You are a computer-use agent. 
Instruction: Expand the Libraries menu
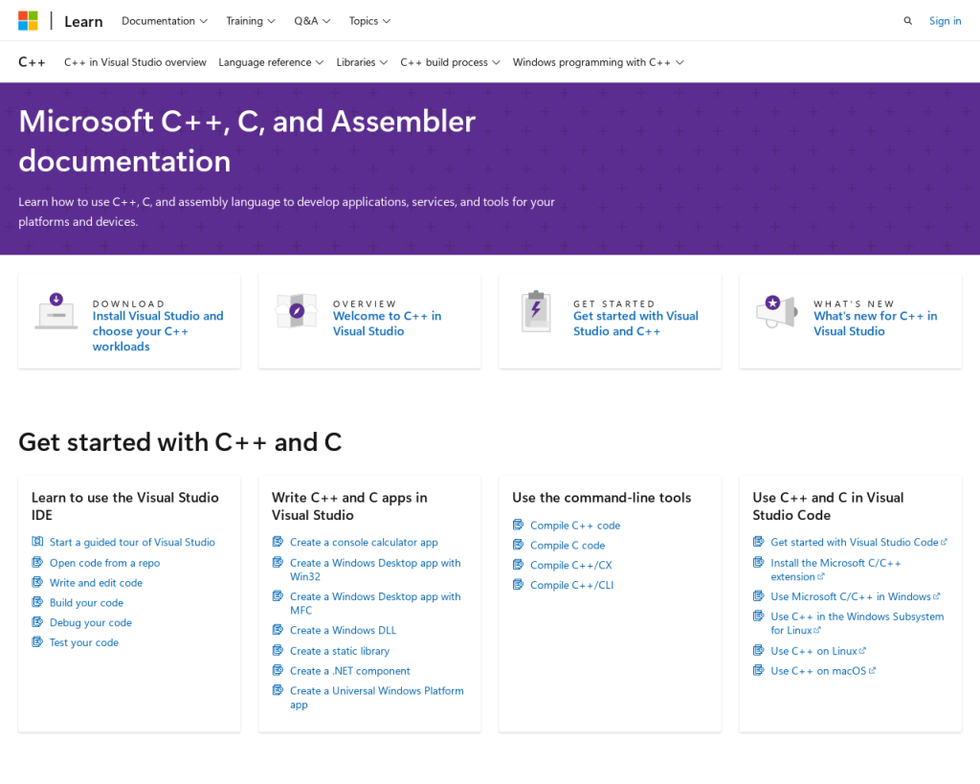tap(362, 62)
